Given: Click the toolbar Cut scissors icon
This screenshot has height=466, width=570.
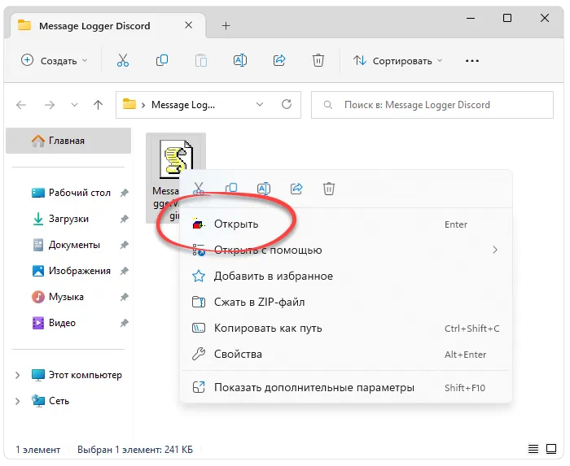Looking at the screenshot, I should coord(123,60).
